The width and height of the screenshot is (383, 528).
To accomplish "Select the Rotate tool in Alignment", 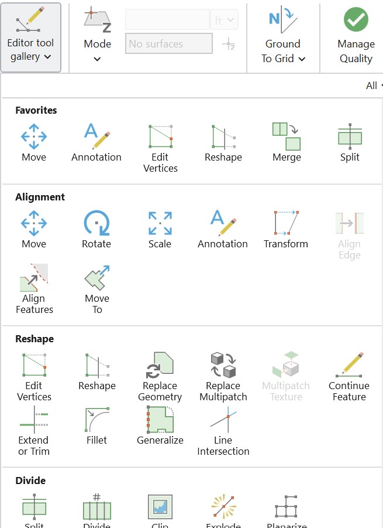I will pyautogui.click(x=96, y=229).
